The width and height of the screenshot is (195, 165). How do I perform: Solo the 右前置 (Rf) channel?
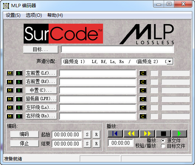pos(19,82)
